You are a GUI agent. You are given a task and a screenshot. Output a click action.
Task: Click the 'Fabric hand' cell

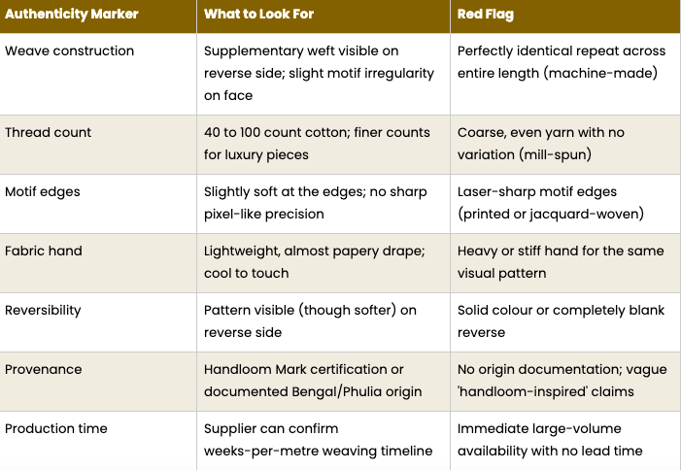(x=44, y=251)
